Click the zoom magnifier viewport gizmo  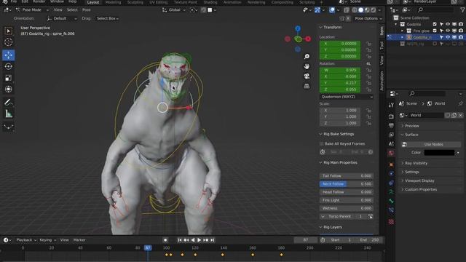click(x=307, y=57)
